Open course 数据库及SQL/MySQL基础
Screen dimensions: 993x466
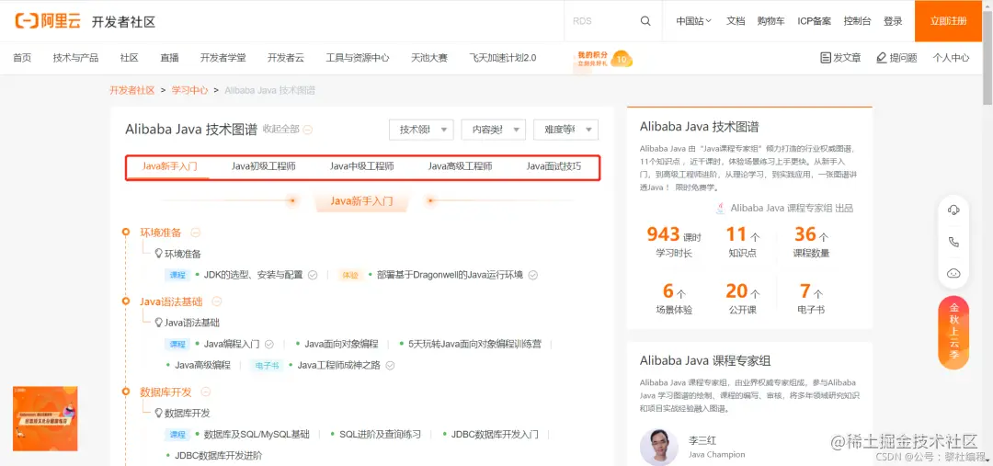[x=257, y=435]
